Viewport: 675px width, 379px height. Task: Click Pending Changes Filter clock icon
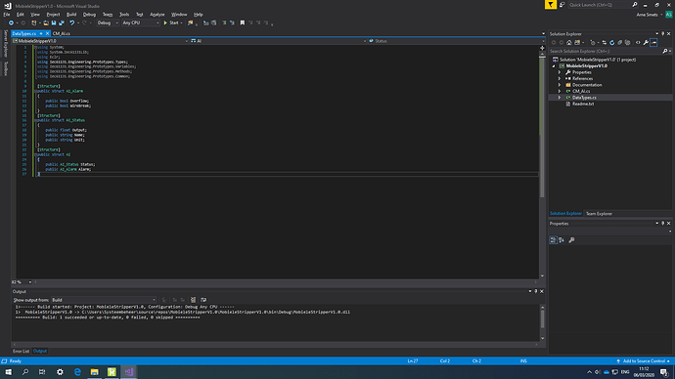[x=593, y=43]
